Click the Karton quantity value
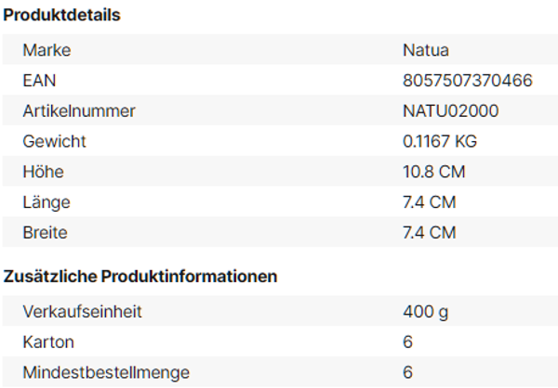558x388 pixels. 407,342
